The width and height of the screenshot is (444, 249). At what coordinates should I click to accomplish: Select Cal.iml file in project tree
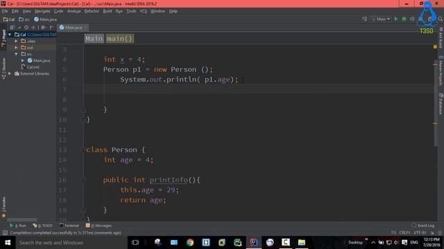click(x=31, y=67)
